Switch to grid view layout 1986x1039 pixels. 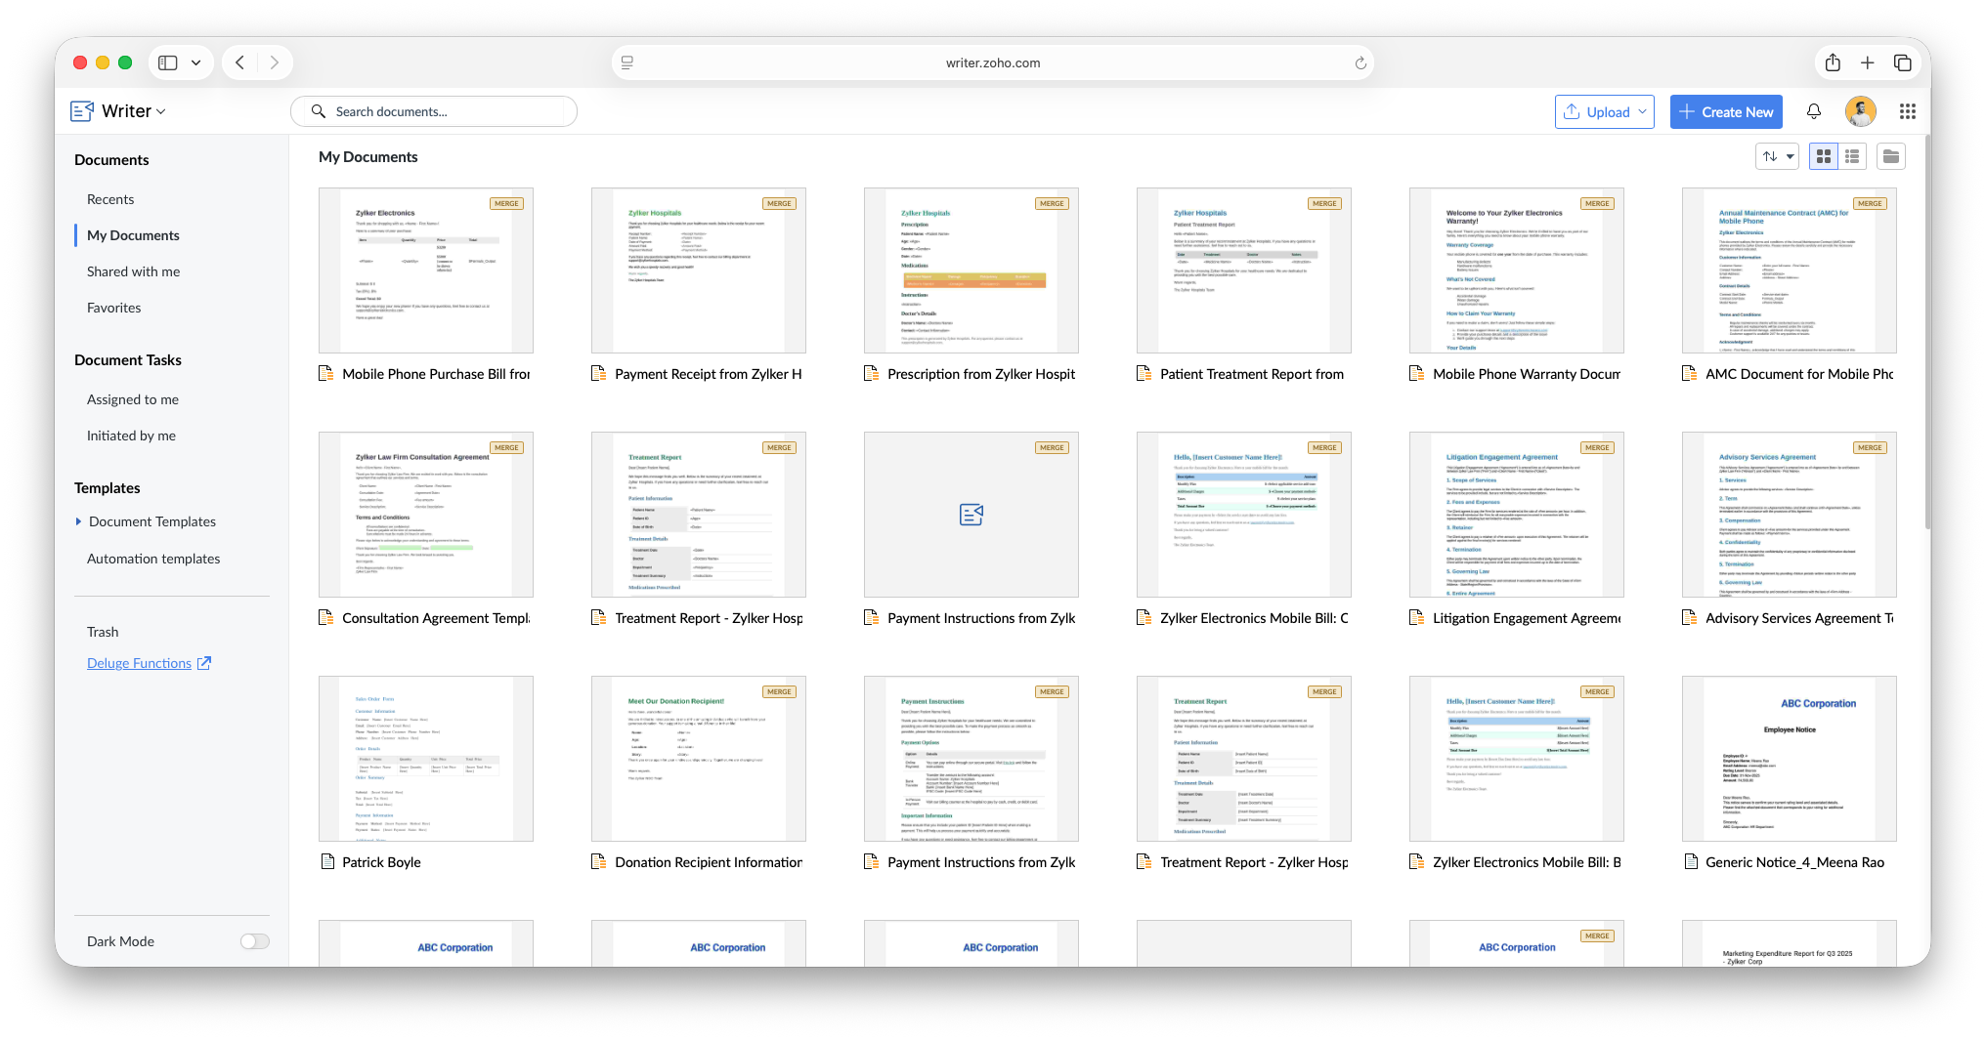[x=1824, y=156]
